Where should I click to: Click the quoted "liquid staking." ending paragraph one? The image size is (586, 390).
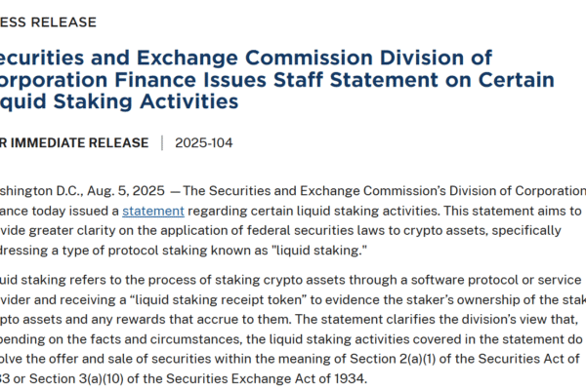pos(321,253)
